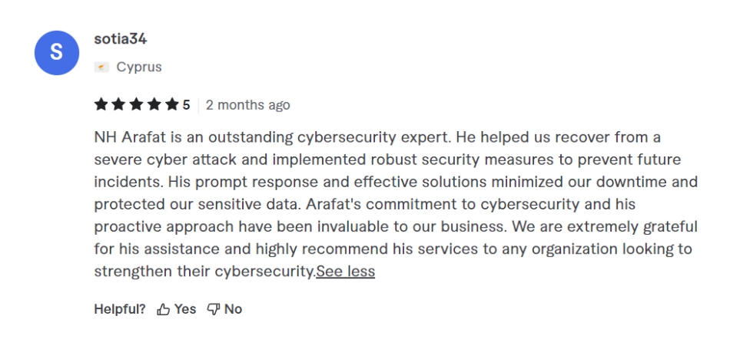740x339 pixels.
Task: Select the Cyprus country label
Action: point(138,67)
